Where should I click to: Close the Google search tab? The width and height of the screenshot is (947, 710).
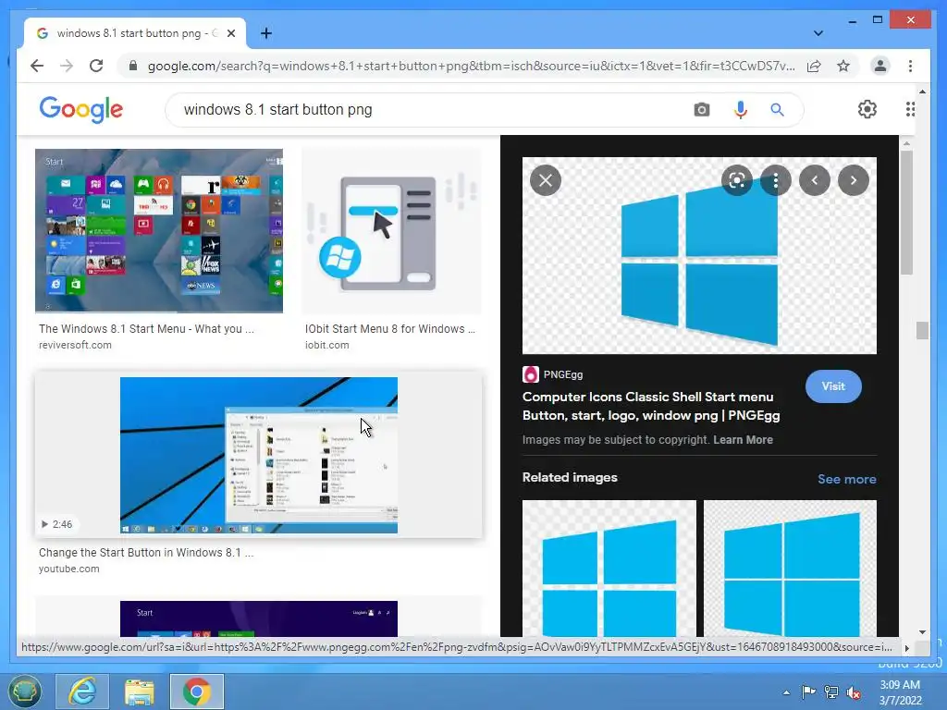pos(230,33)
